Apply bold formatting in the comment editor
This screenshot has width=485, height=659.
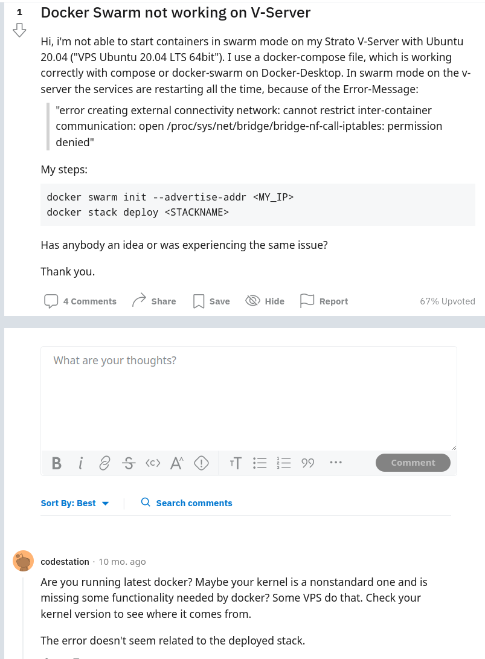[x=56, y=463]
